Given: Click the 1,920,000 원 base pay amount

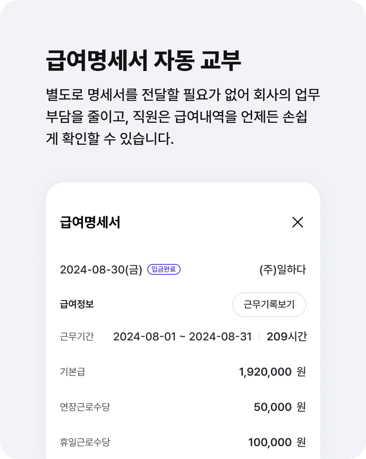Looking at the screenshot, I should click(x=273, y=372).
